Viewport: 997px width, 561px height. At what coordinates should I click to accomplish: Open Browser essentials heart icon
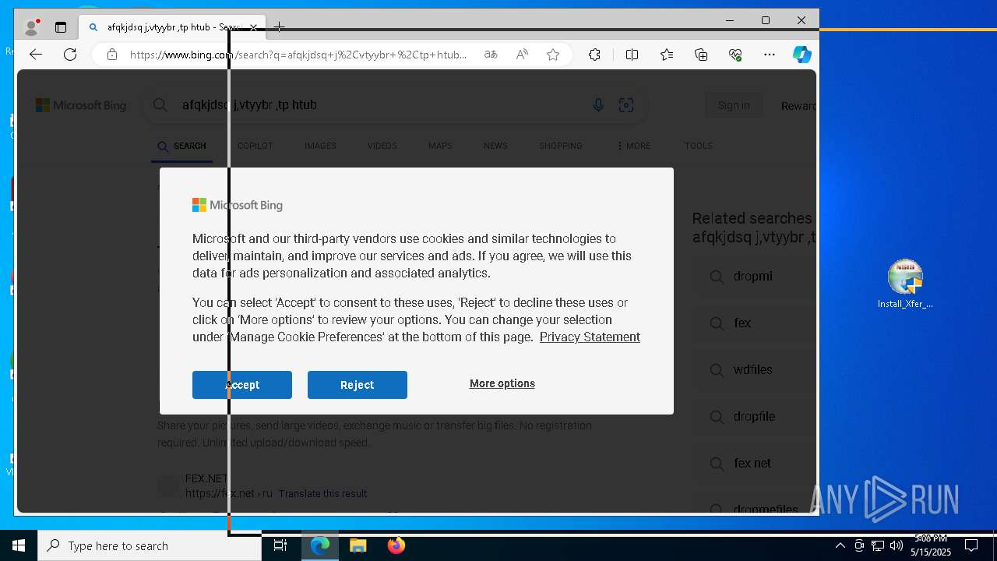pyautogui.click(x=735, y=55)
